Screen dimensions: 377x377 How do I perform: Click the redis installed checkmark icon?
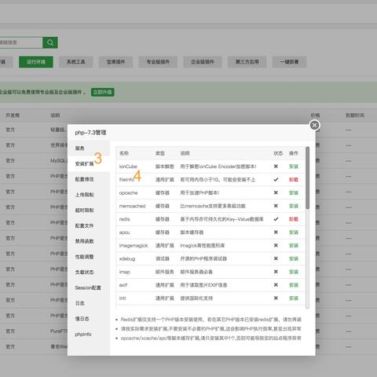276,219
